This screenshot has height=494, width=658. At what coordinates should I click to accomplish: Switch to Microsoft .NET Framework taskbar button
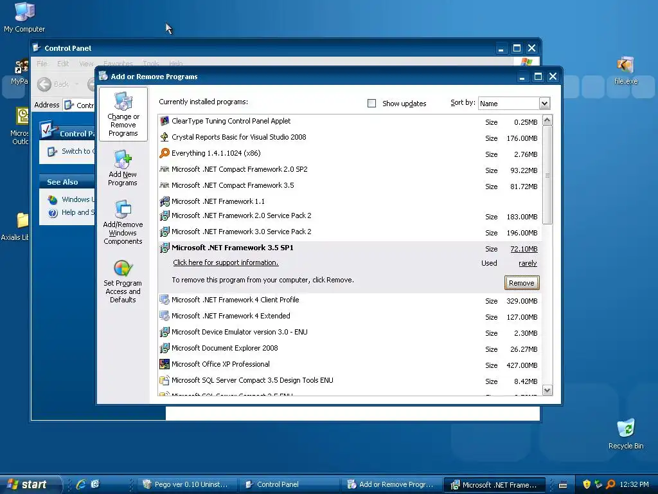[494, 484]
